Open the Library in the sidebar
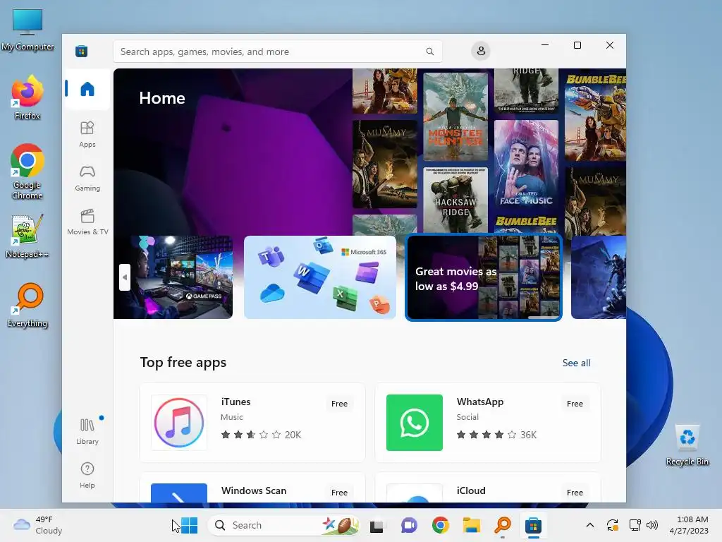This screenshot has width=722, height=542. pos(87,431)
